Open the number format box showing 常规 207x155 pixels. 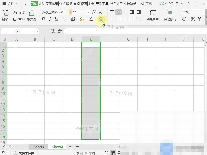(x=193, y=12)
